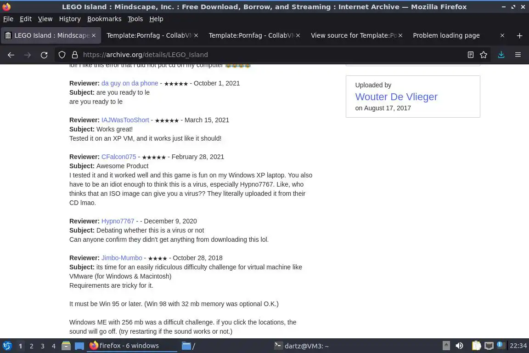Open the update notification tray icon
Image resolution: width=529 pixels, height=353 pixels.
(x=501, y=345)
